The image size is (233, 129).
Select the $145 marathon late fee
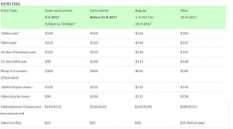click(x=184, y=52)
